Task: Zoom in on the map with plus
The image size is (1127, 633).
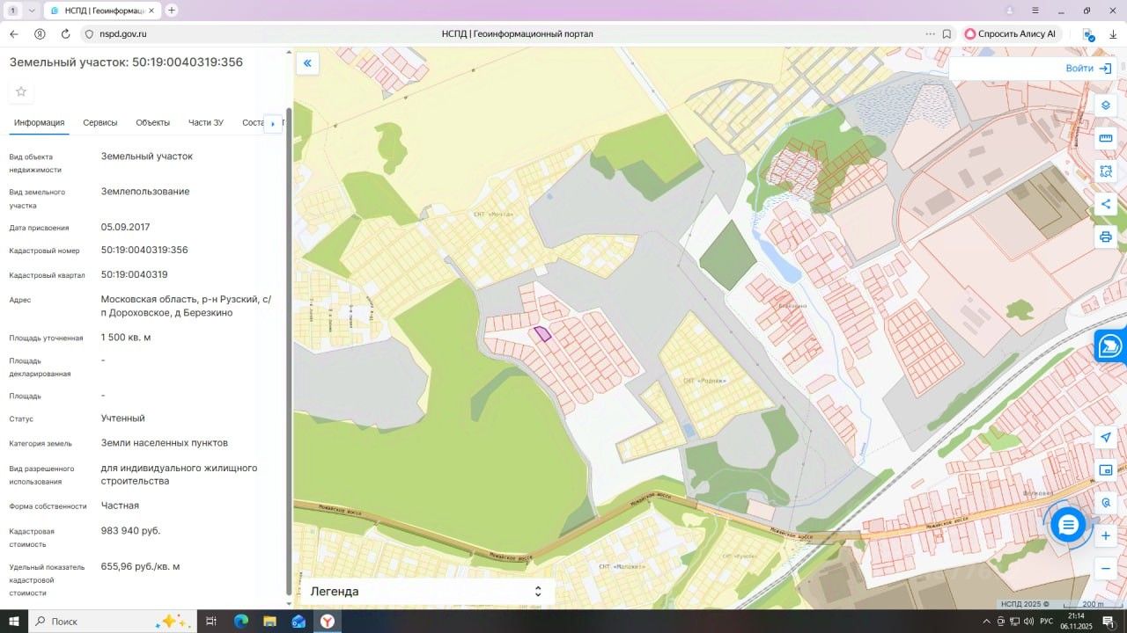Action: pos(1106,535)
